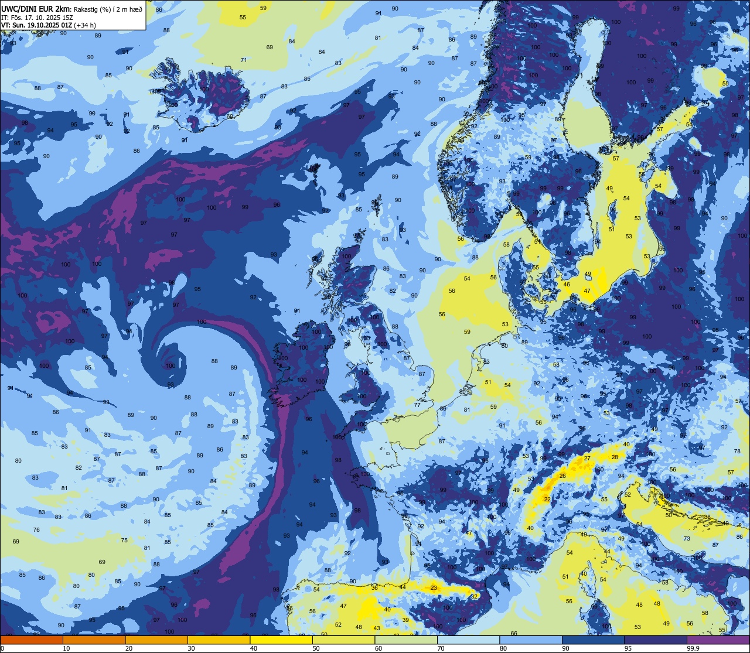Screen dimensions: 750x653
Task: Click the humidity value '66' near the bottom edge
Action: click(x=514, y=633)
